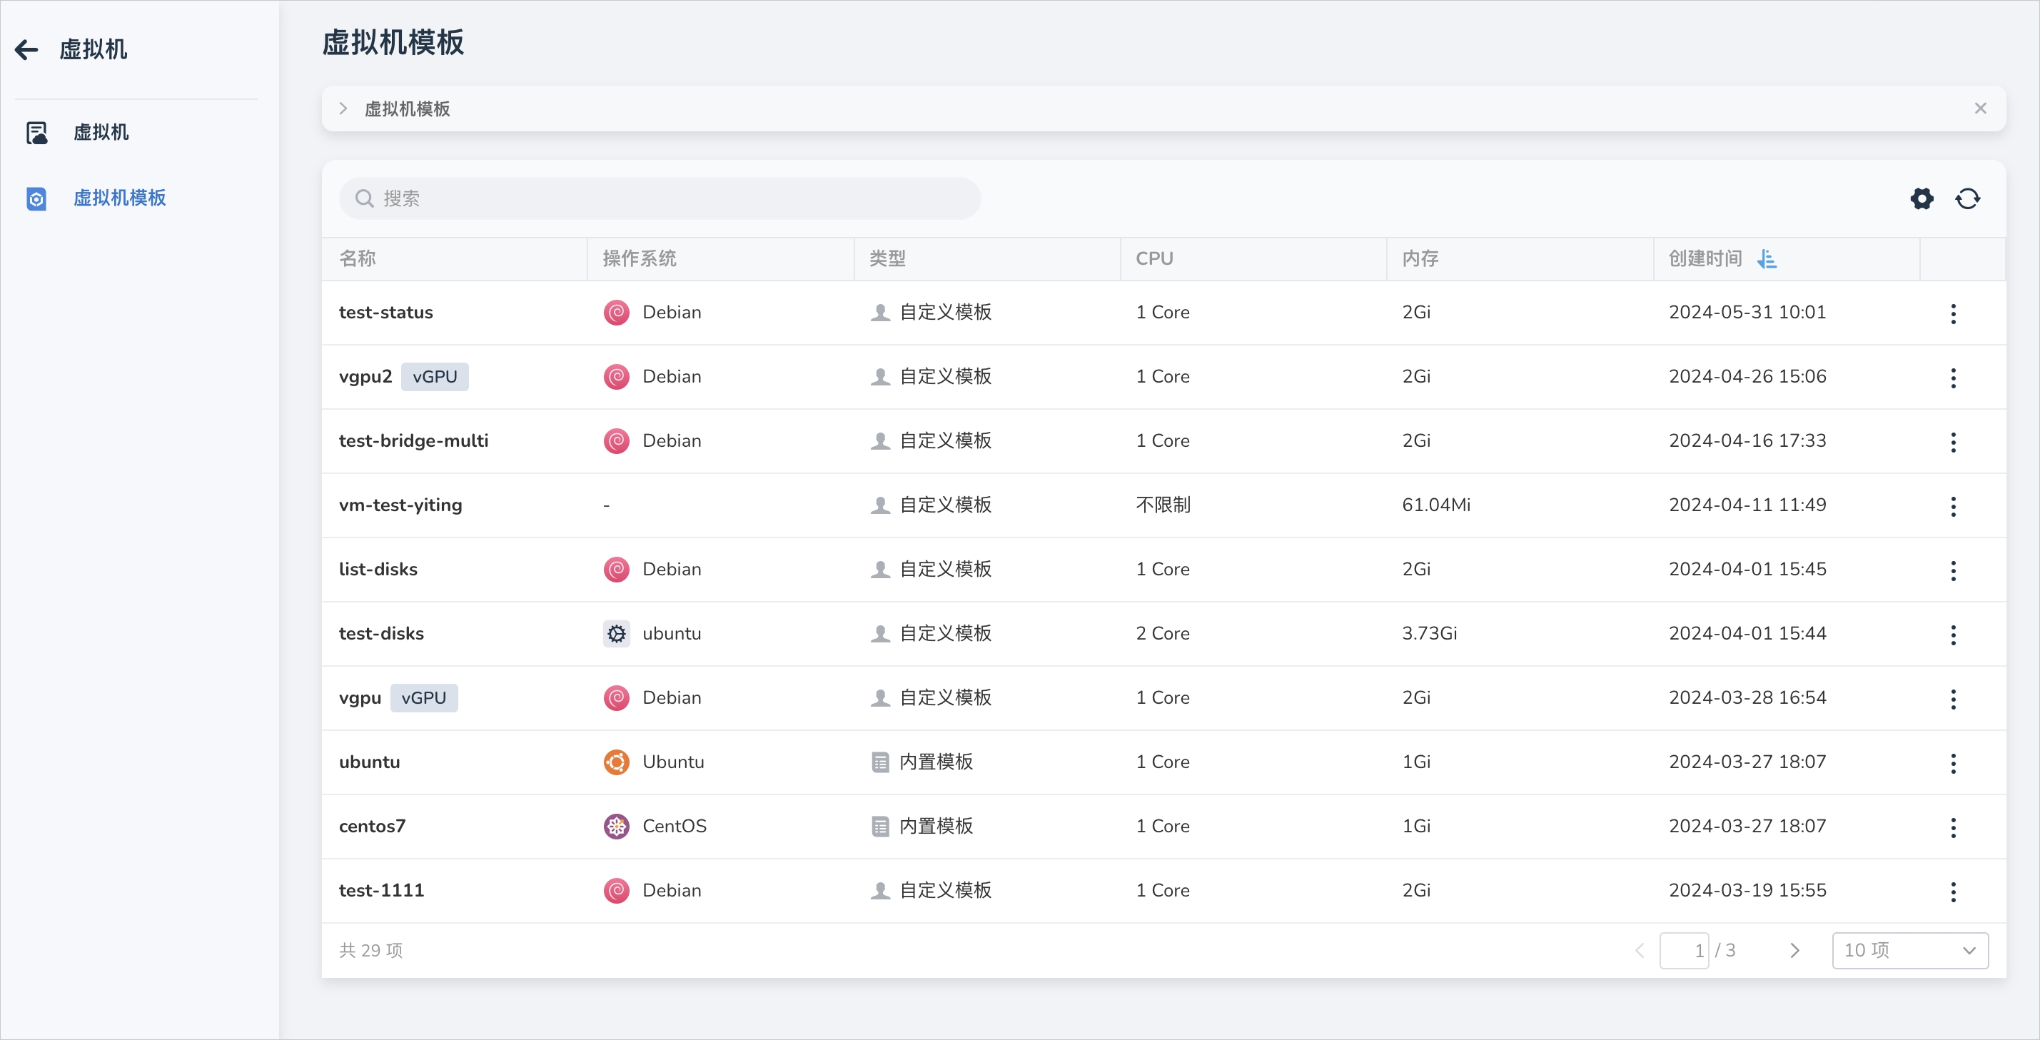Click the 共 29 项 total count
Image resolution: width=2040 pixels, height=1040 pixels.
point(370,949)
